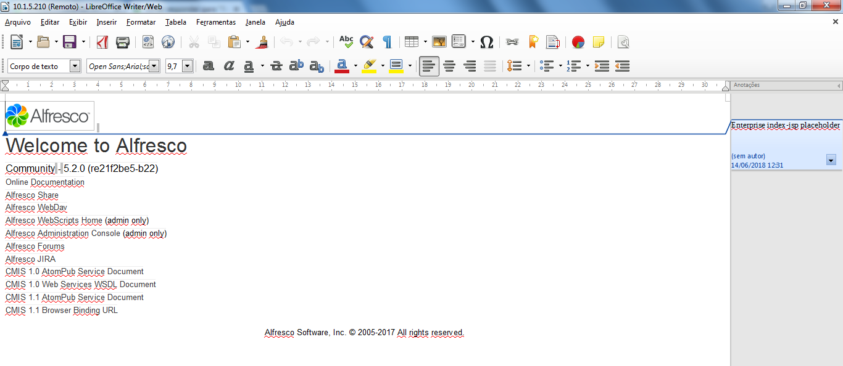Viewport: 843px width, 366px height.
Task: Open the bullet list style dropdown arrow
Action: point(560,66)
